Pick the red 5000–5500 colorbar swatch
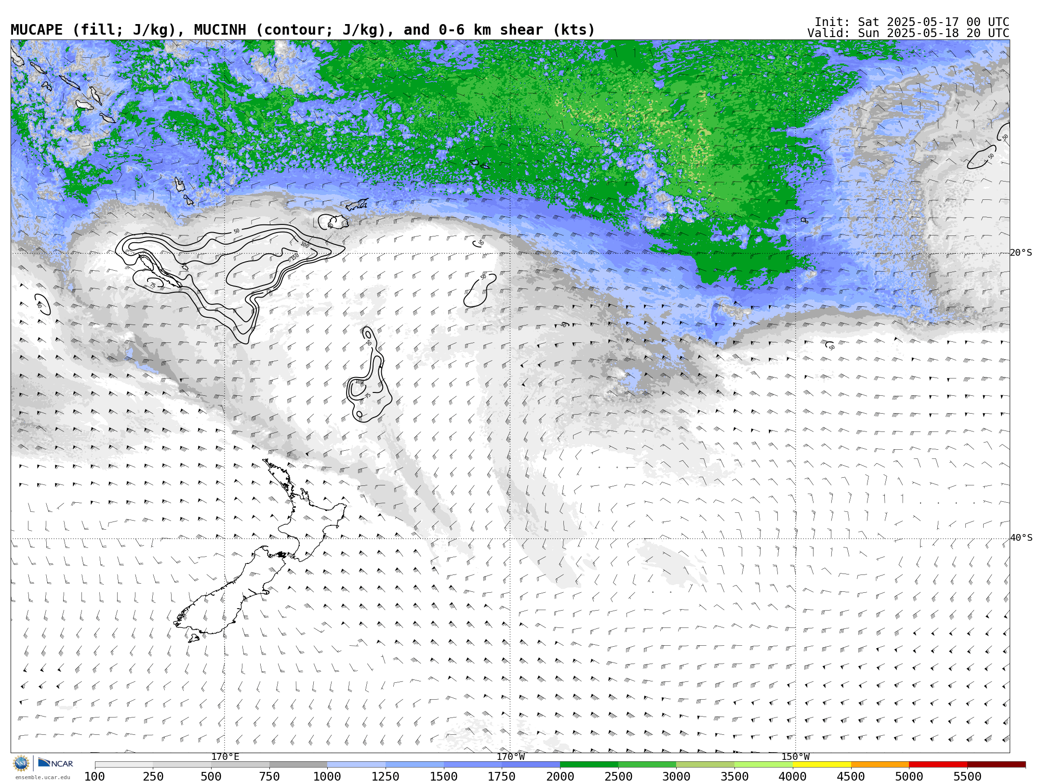 [938, 765]
